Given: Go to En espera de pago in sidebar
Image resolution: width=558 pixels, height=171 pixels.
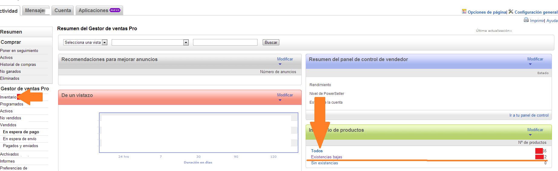Looking at the screenshot, I should tap(21, 132).
